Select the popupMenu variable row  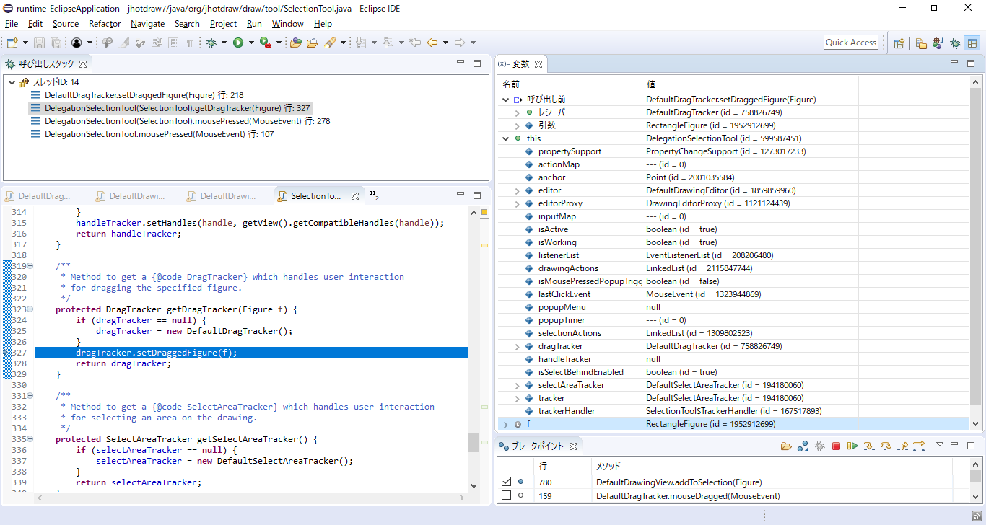733,307
